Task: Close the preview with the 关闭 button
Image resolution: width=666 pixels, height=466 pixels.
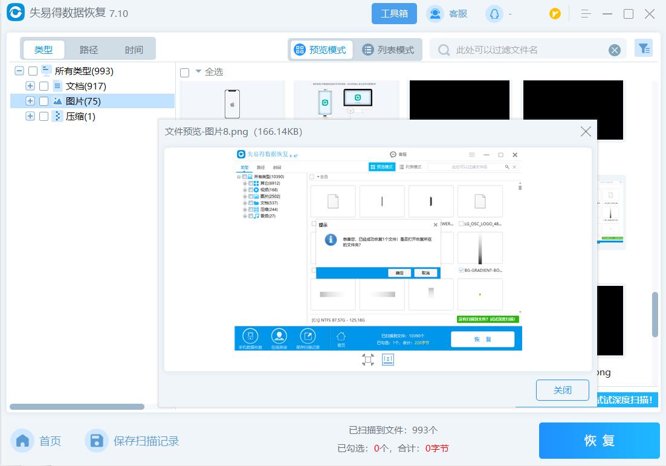Action: click(x=562, y=390)
